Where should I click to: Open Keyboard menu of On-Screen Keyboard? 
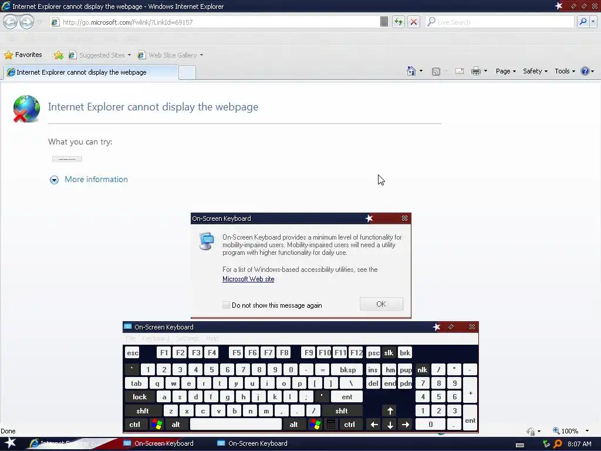coord(155,338)
